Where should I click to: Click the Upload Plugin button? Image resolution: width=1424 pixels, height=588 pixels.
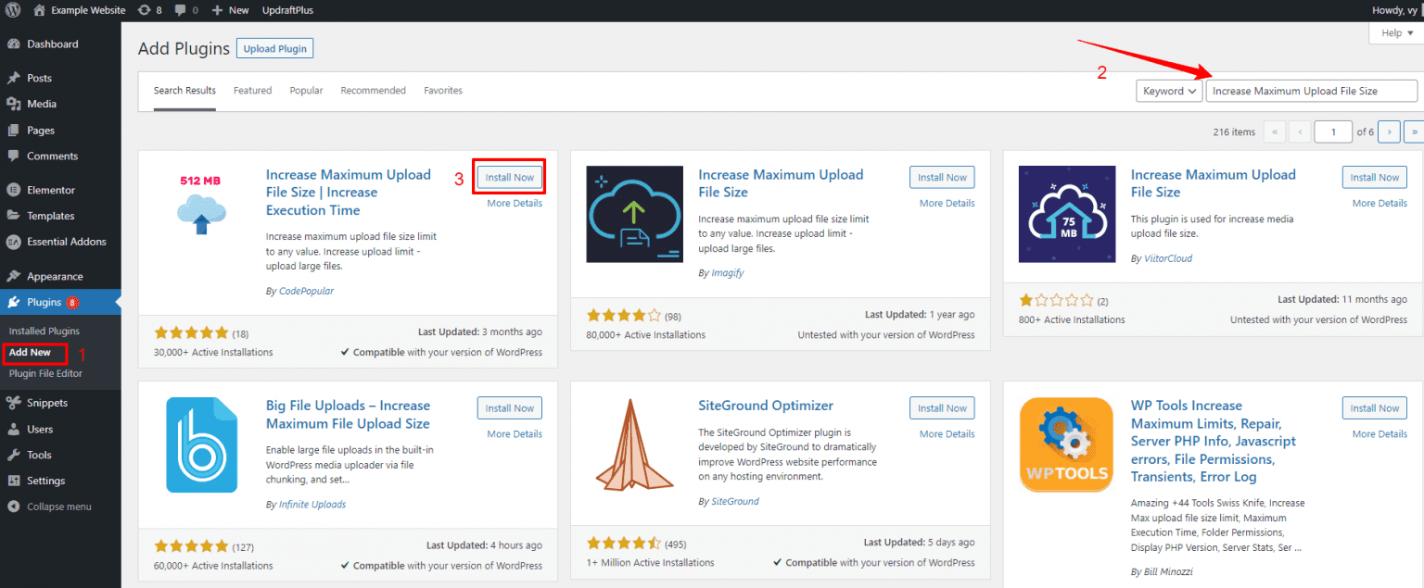(275, 48)
